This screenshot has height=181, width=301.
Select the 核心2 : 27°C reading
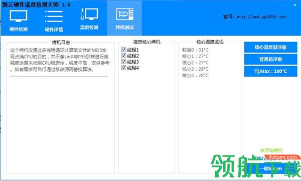click(195, 63)
